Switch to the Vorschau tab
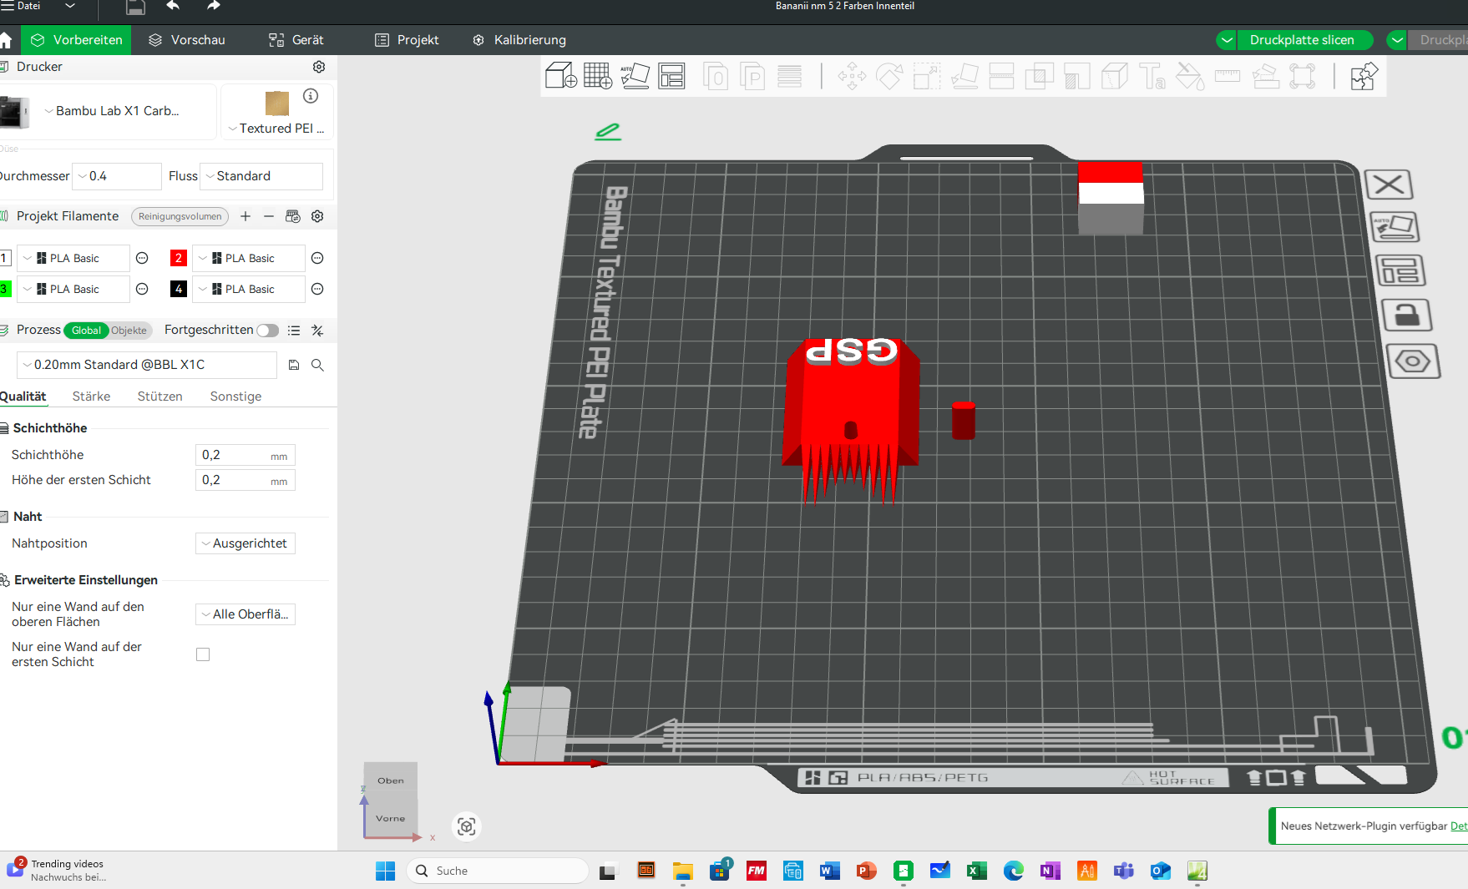This screenshot has height=889, width=1468. tap(185, 39)
